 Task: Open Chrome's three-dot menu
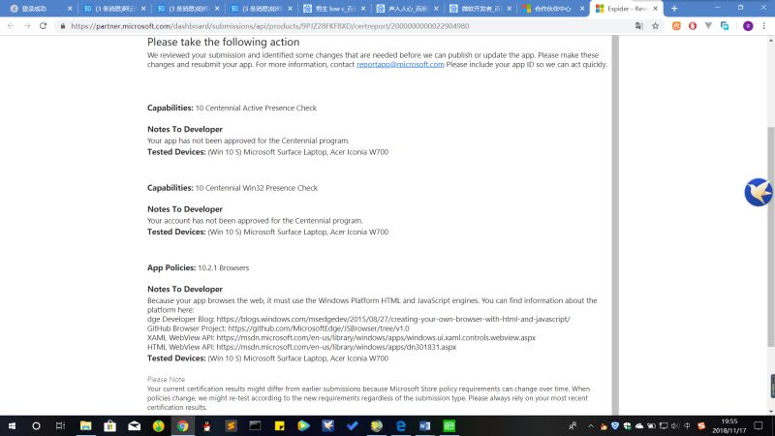(764, 26)
